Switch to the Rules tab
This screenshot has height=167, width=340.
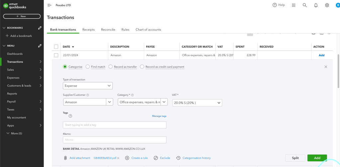pos(125,30)
